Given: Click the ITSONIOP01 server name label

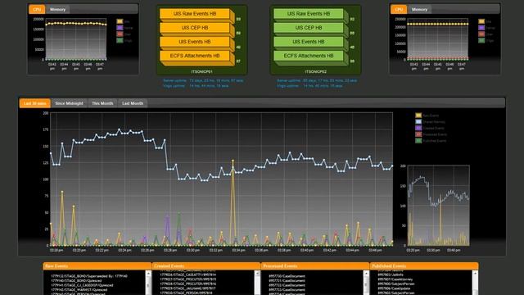Looking at the screenshot, I should coord(201,71).
